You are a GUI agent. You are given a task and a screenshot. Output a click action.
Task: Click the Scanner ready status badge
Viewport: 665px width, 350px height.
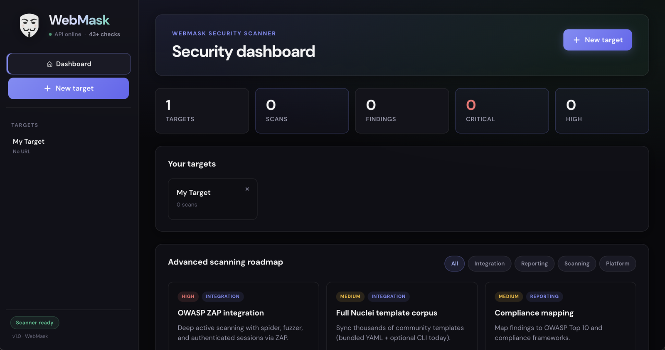34,323
